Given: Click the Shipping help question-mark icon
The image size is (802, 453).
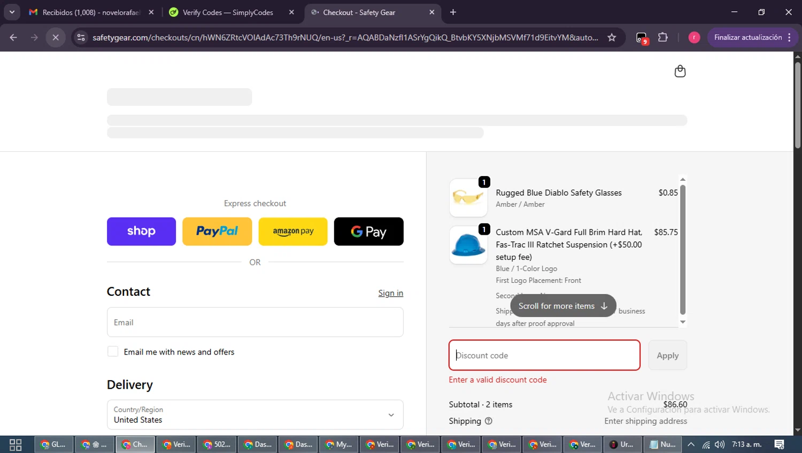Looking at the screenshot, I should (x=488, y=421).
